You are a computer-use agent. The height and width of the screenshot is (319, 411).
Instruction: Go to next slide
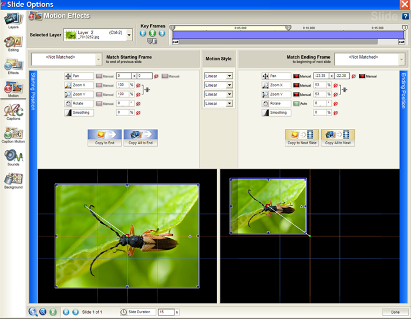[76, 312]
